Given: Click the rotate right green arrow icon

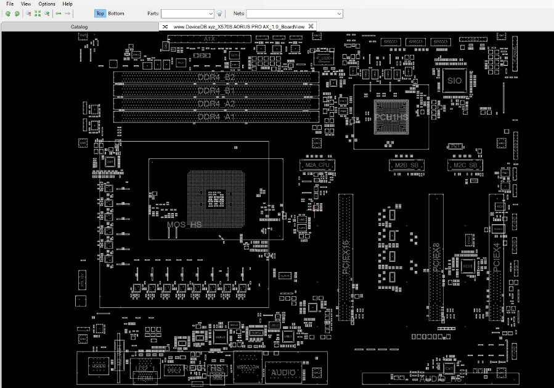Looking at the screenshot, I should [17, 14].
